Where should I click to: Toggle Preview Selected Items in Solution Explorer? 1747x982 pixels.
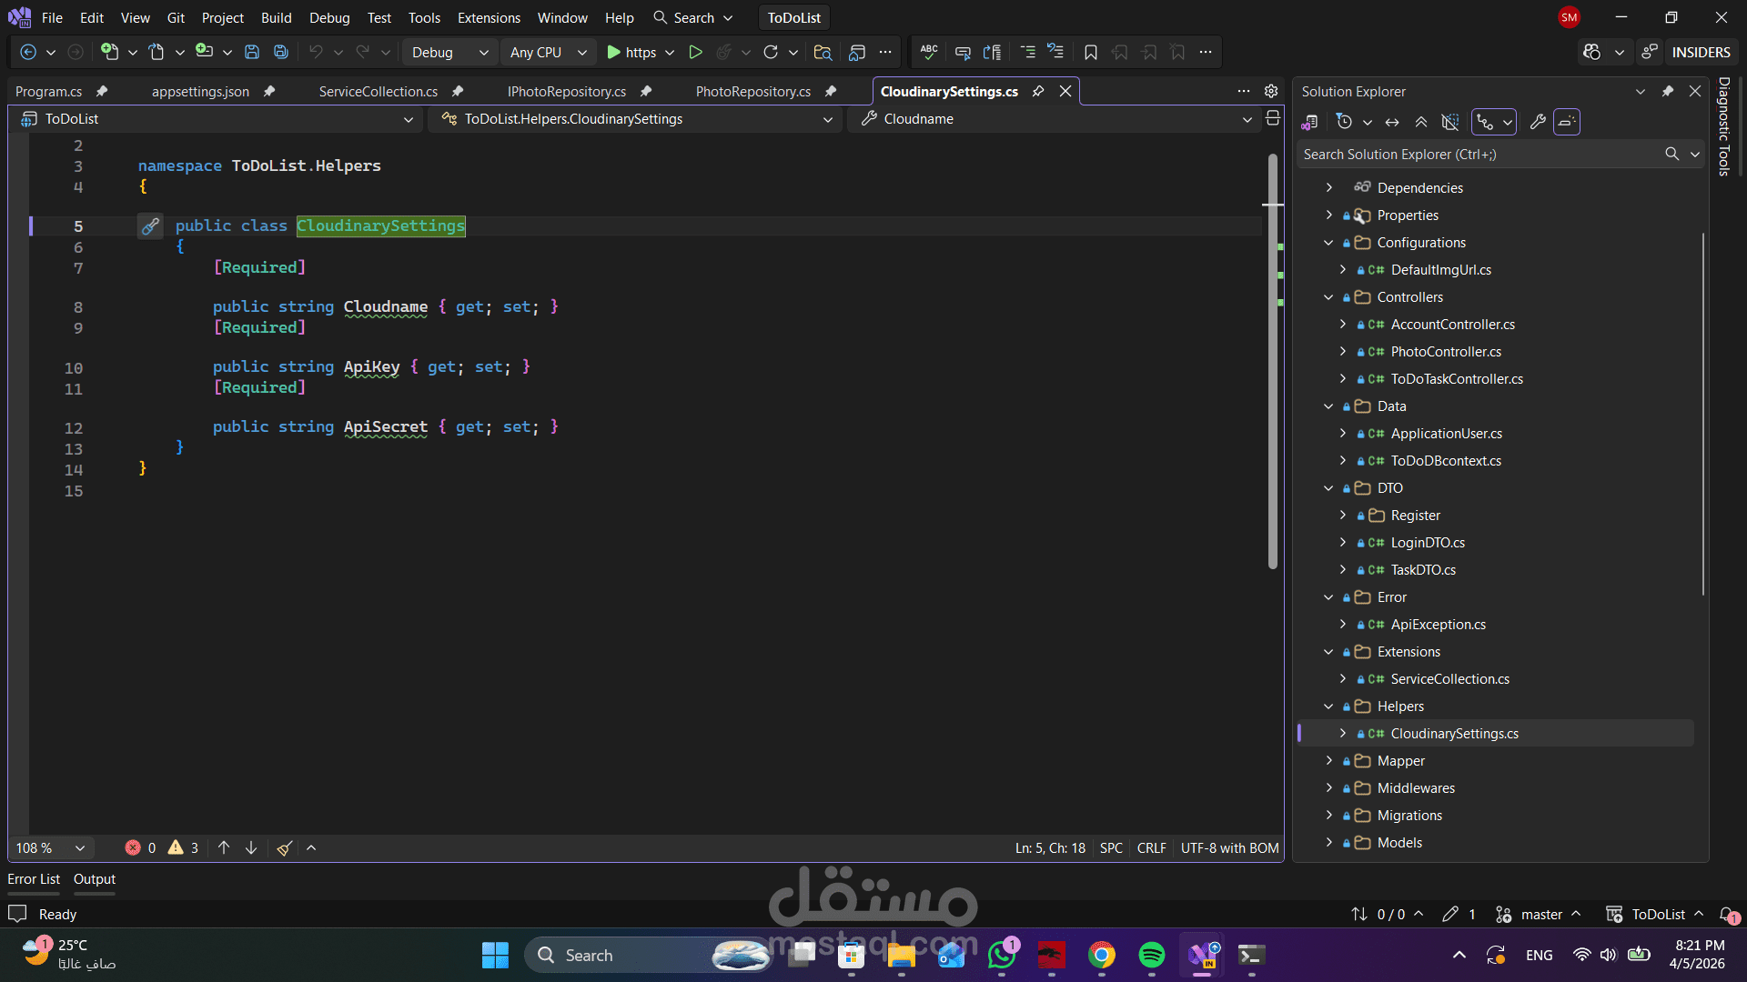pyautogui.click(x=1566, y=122)
